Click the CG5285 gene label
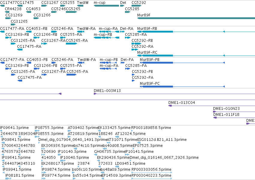 [x=132, y=9]
